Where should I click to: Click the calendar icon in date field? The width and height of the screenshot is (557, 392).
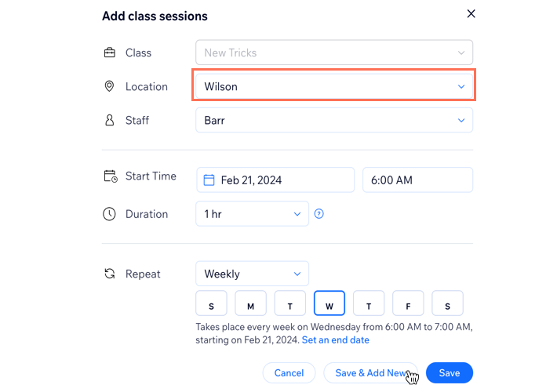209,180
